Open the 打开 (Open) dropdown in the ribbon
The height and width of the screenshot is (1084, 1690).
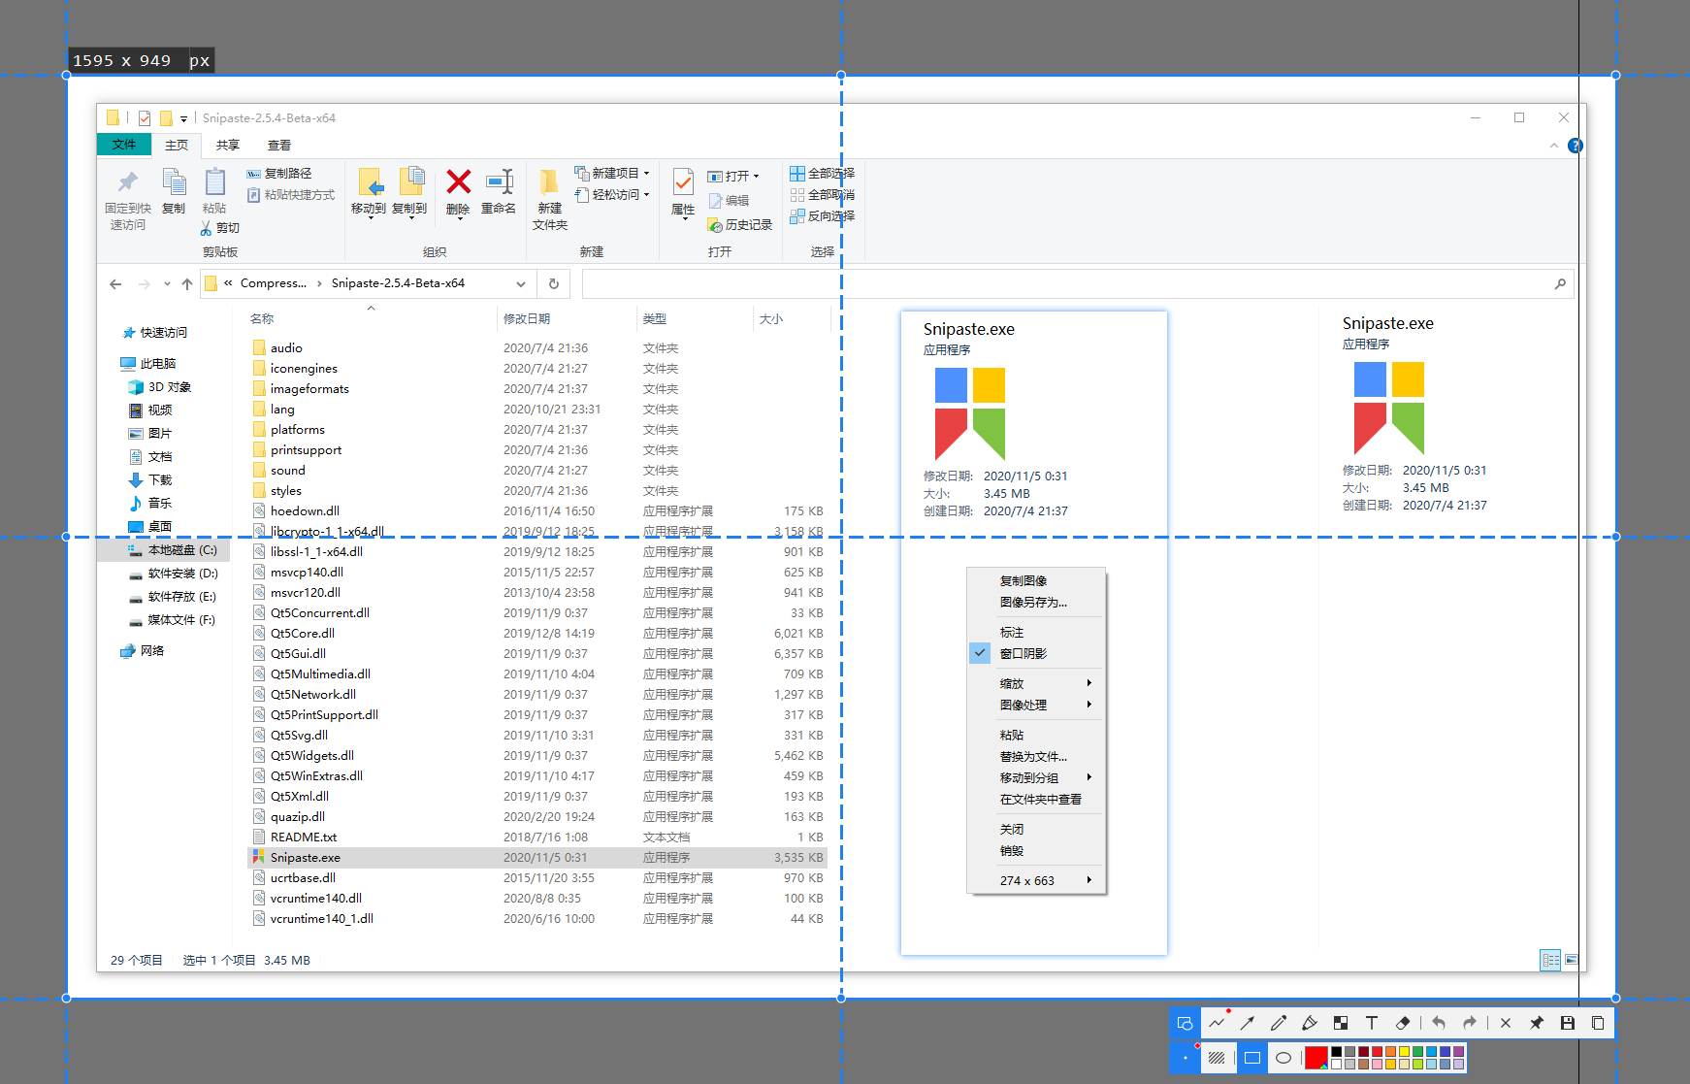pos(757,177)
